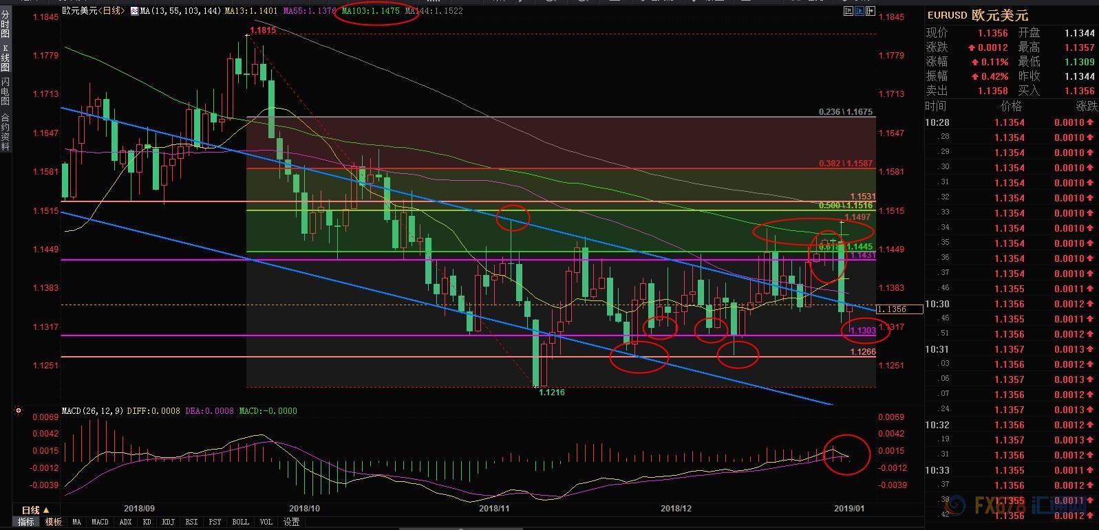Expand the 日线 period dropdown
The image size is (1099, 530).
click(35, 509)
